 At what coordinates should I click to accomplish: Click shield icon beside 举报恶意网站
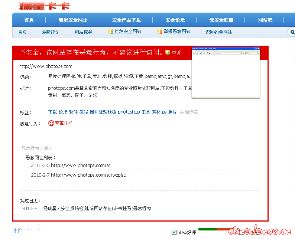pyautogui.click(x=159, y=32)
